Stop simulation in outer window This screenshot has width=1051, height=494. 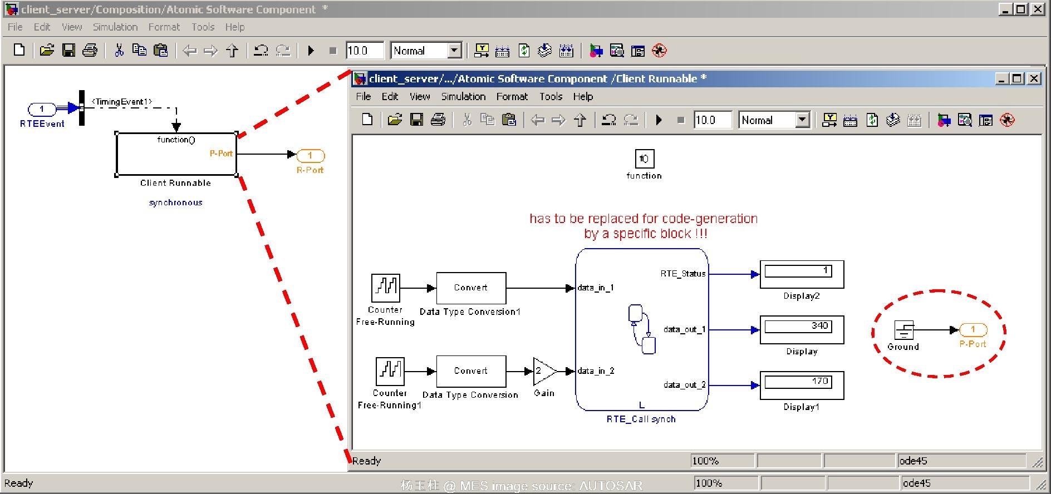point(333,51)
